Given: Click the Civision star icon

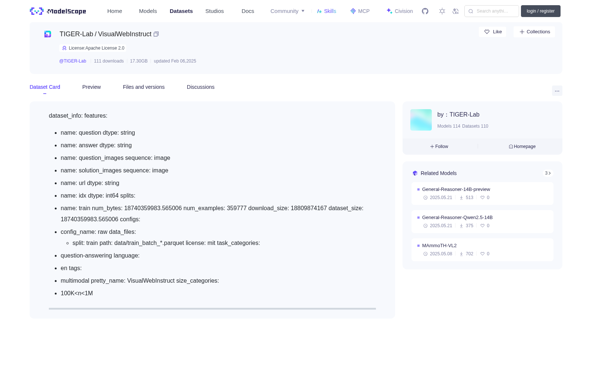Looking at the screenshot, I should point(389,11).
